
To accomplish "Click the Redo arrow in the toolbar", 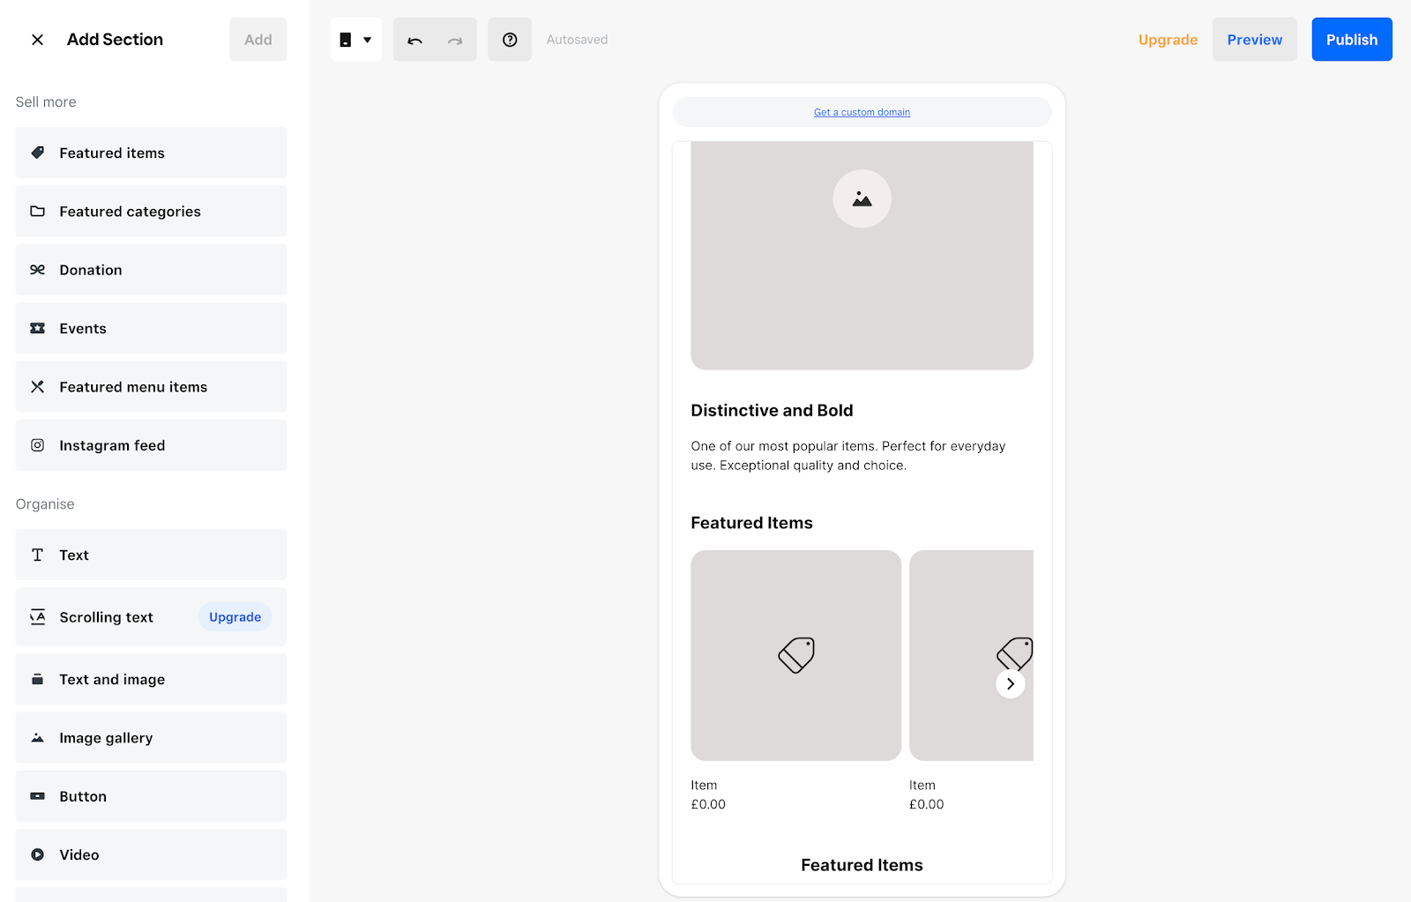I will (x=455, y=39).
